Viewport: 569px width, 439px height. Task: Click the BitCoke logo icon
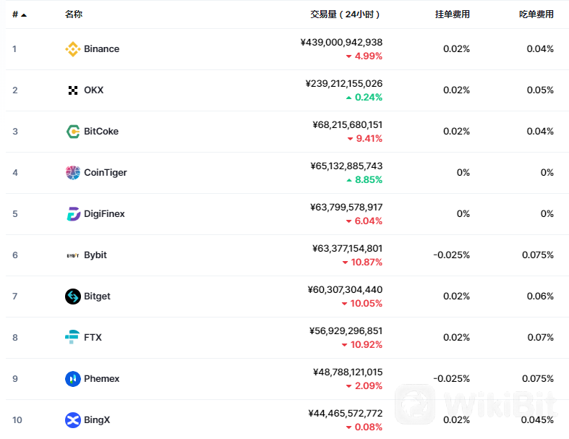point(72,132)
